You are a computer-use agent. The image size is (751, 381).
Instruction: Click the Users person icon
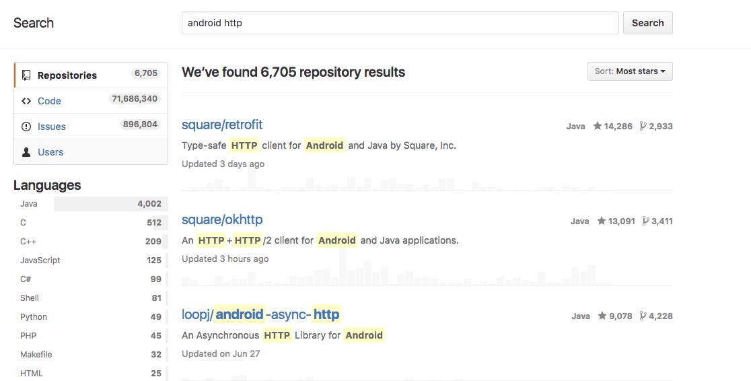click(26, 152)
